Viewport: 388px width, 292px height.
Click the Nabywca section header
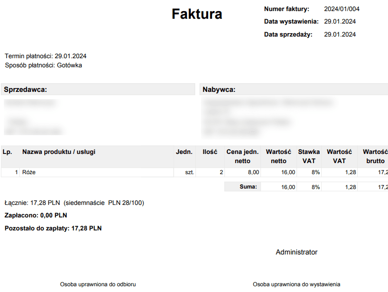(x=219, y=89)
